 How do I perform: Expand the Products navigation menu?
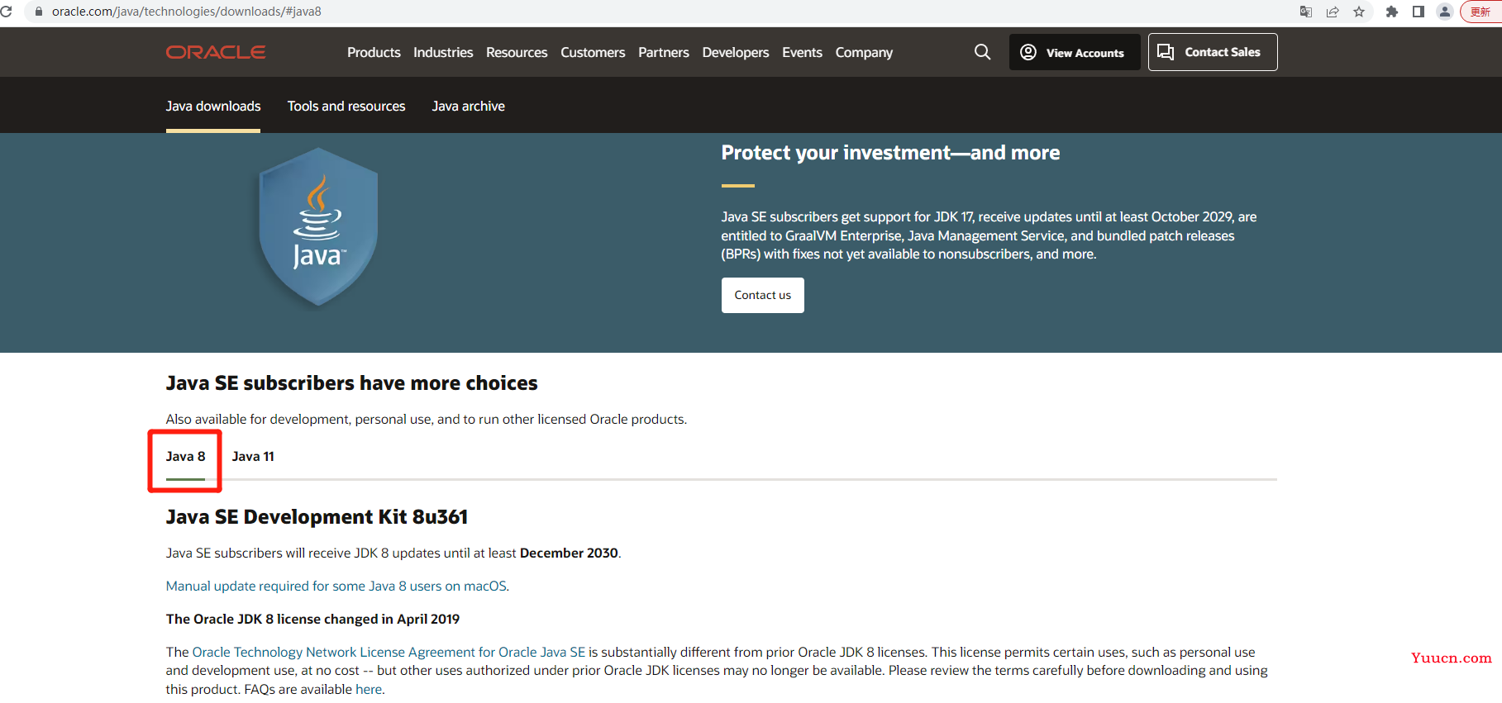[x=374, y=52]
